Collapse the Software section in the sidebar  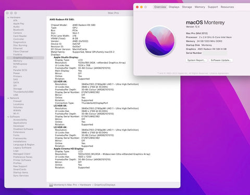[8, 117]
